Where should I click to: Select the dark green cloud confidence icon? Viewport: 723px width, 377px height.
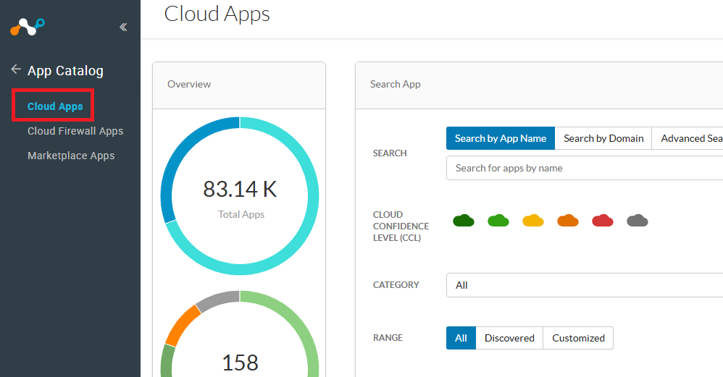tap(464, 221)
